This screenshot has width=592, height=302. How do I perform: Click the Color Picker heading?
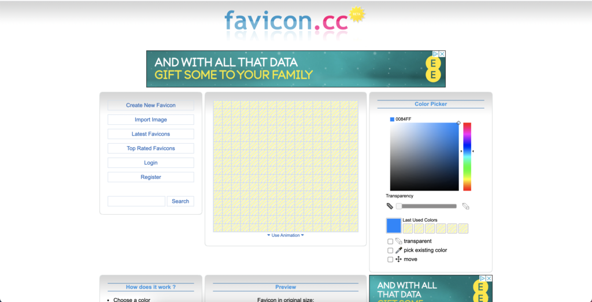pos(431,104)
